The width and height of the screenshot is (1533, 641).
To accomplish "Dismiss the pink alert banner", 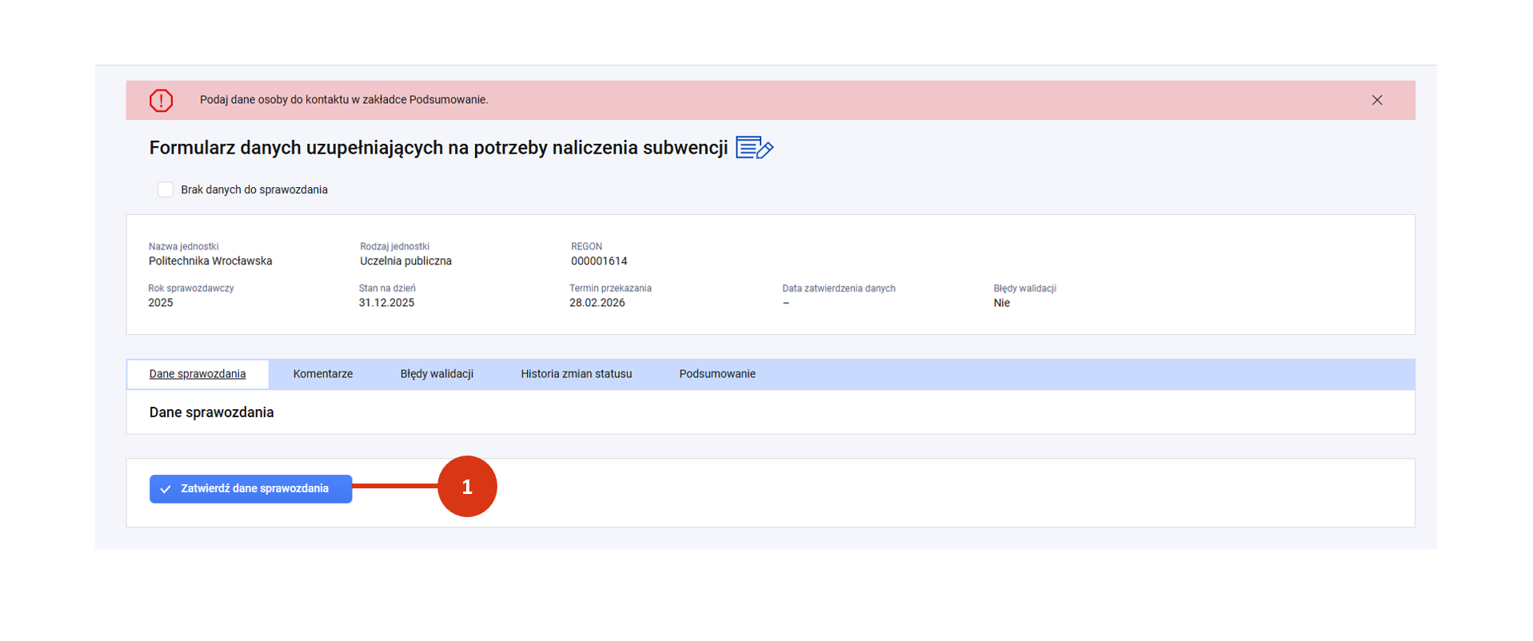I will tap(1376, 100).
